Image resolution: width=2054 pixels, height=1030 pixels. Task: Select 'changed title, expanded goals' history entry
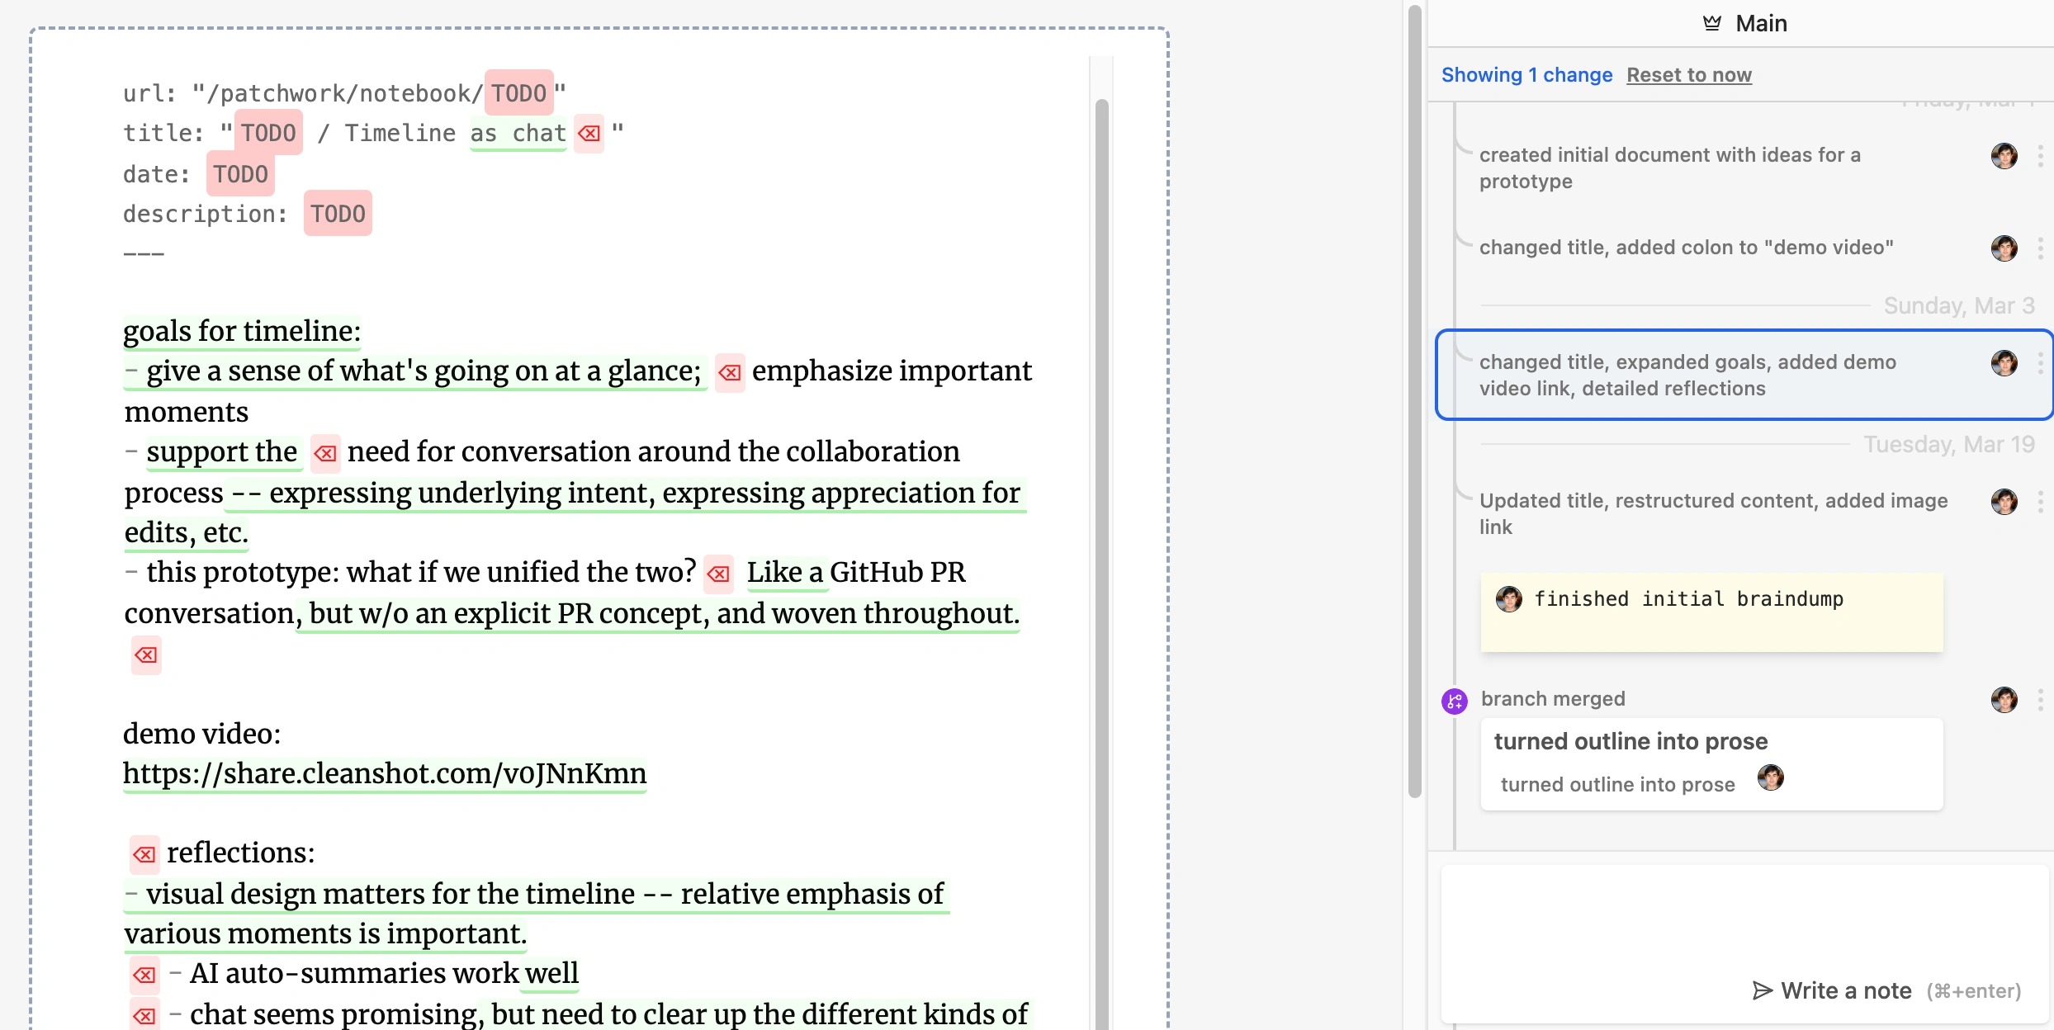(x=1687, y=375)
